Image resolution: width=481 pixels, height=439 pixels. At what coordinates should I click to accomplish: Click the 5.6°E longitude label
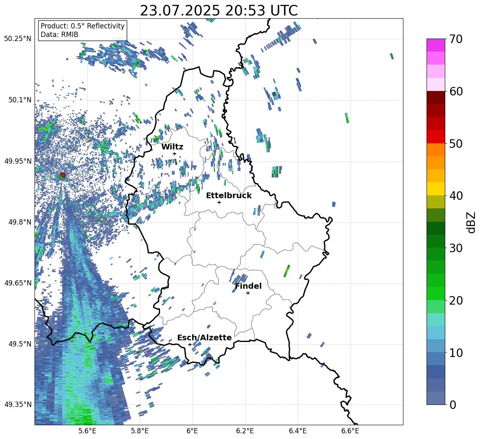click(x=87, y=431)
